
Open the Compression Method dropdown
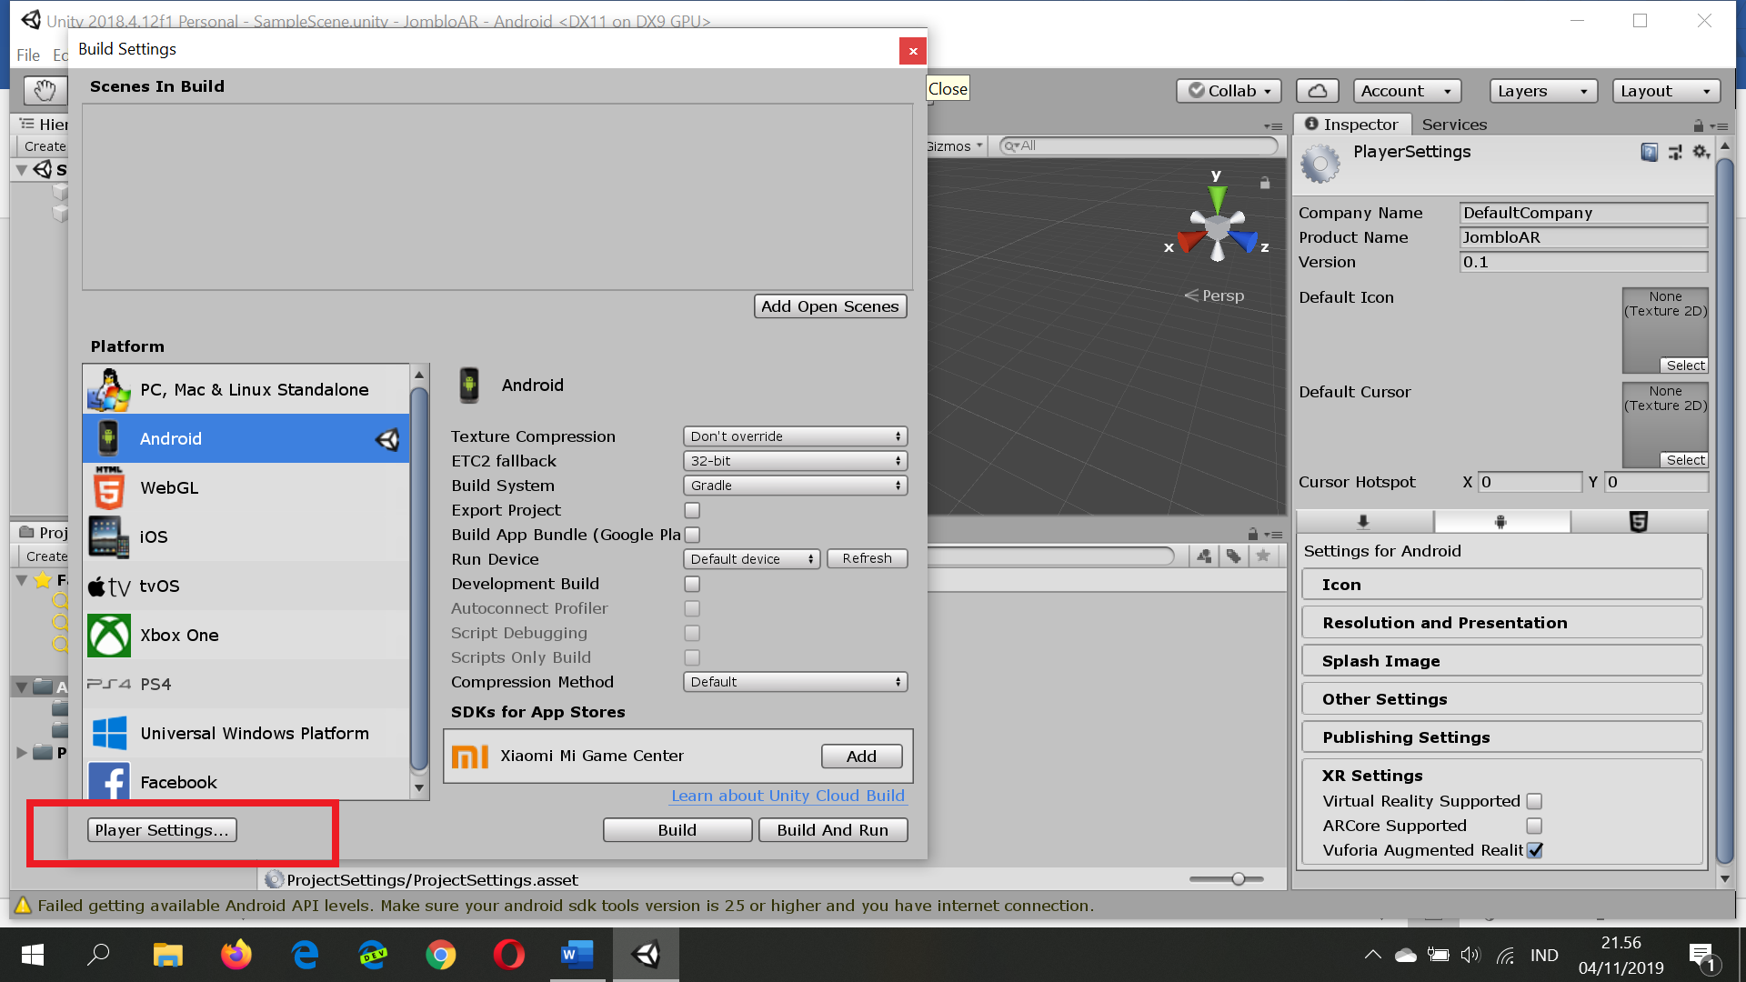(x=795, y=682)
